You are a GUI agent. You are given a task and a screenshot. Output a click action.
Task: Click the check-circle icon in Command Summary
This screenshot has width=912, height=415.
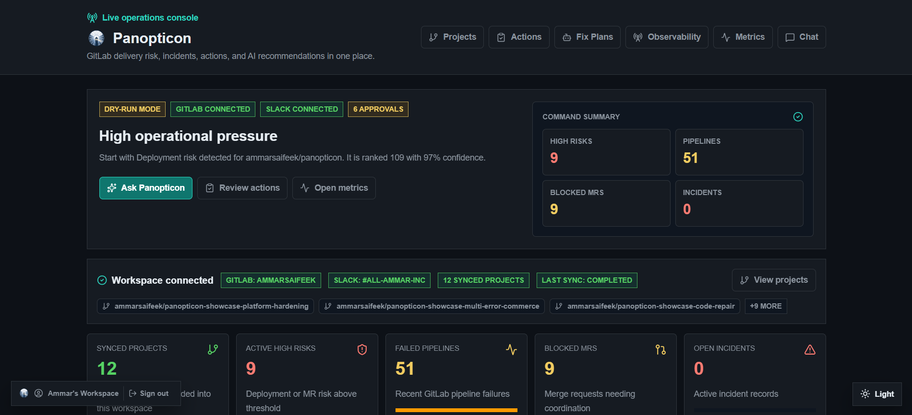coord(798,117)
